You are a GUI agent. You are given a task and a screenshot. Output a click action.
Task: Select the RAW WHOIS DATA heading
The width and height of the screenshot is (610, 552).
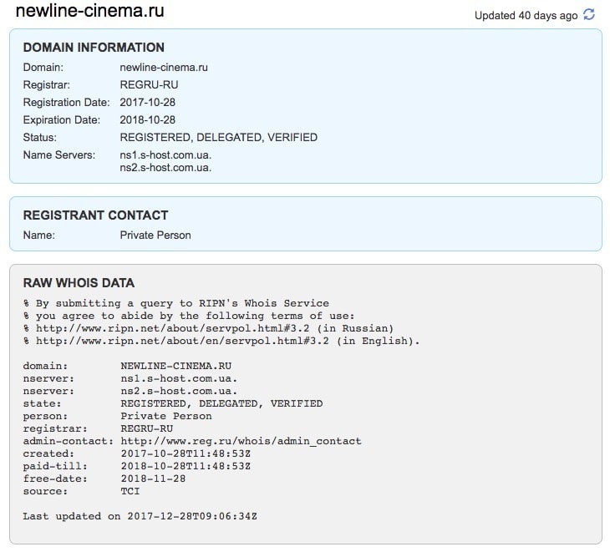(79, 282)
